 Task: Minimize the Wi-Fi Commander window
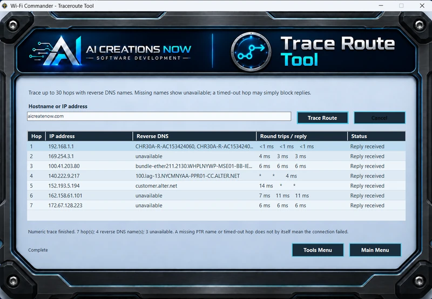click(381, 5)
